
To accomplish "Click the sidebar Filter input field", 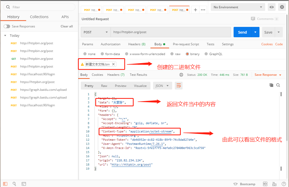I will click(39, 7).
